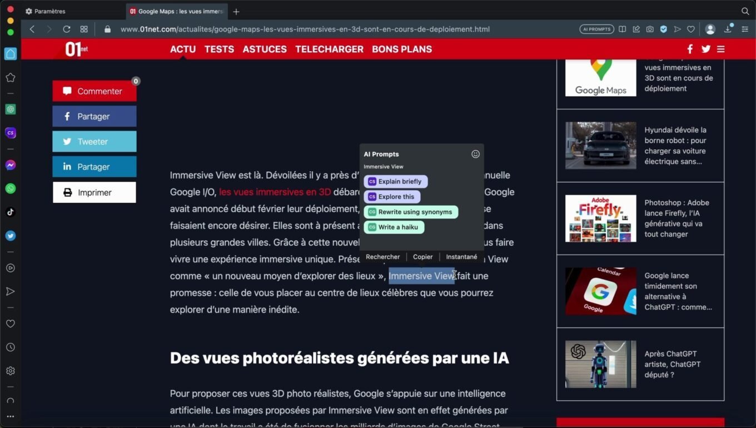Open the Google Maps sidebar article thumbnail

601,78
